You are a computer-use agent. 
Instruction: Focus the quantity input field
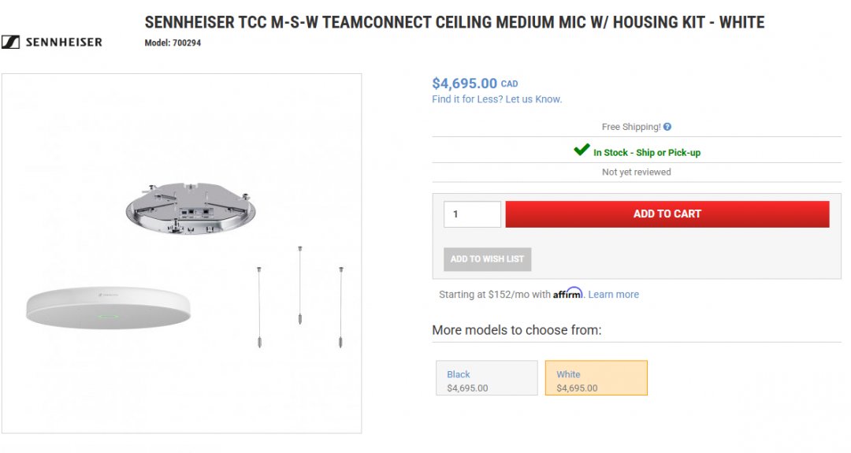coord(472,214)
